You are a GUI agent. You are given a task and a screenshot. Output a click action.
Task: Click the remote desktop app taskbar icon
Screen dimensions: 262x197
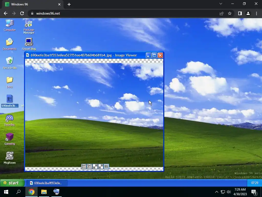click(x=57, y=192)
